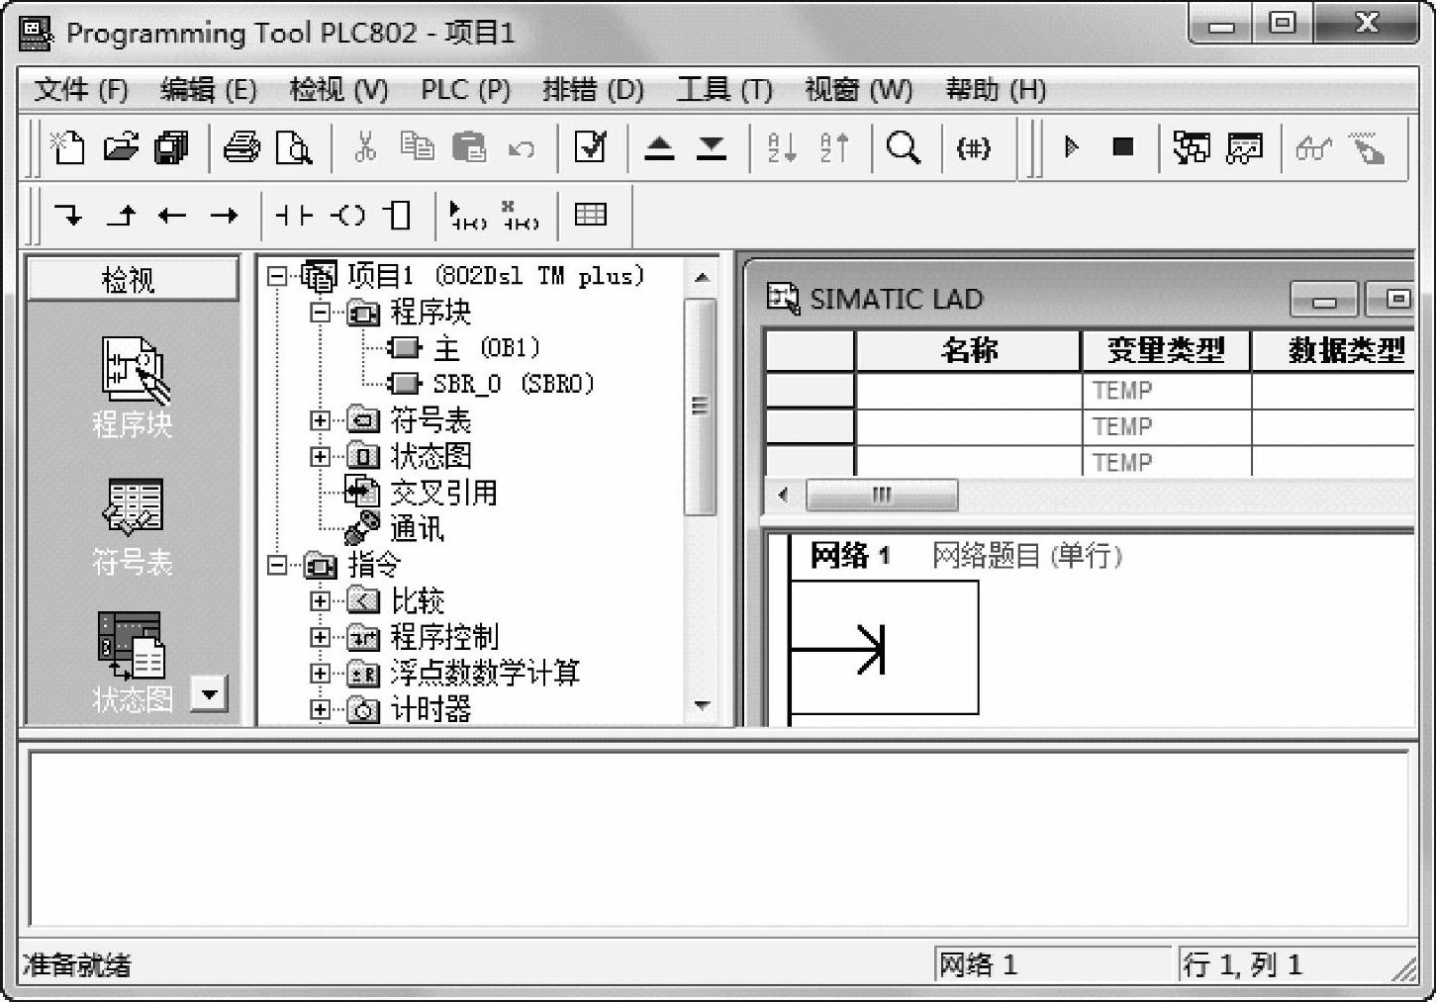Image resolution: width=1436 pixels, height=1002 pixels.
Task: Compile the program with the checkmark icon
Action: coord(590,148)
